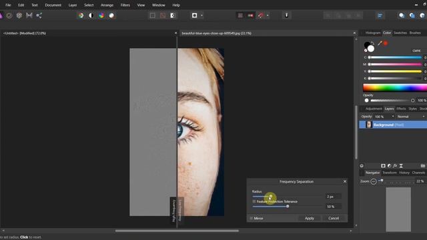Viewport: 427px width, 240px height.
Task: Click the color Opacity slider
Action: tap(392, 101)
